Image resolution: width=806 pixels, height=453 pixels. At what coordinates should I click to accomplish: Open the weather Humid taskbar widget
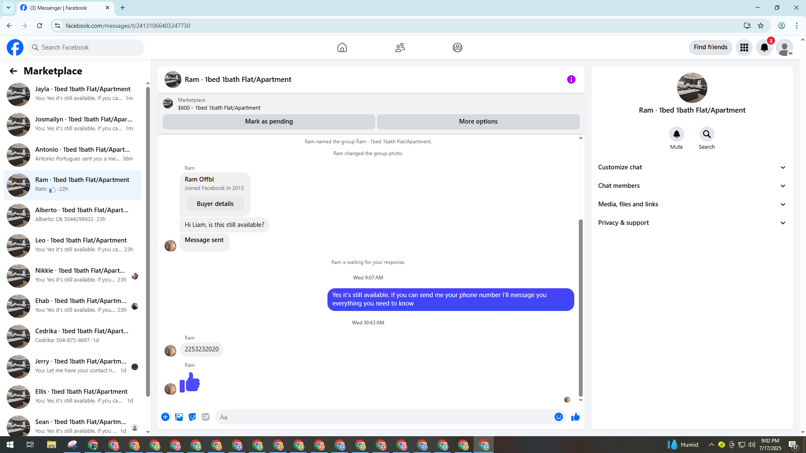point(683,445)
